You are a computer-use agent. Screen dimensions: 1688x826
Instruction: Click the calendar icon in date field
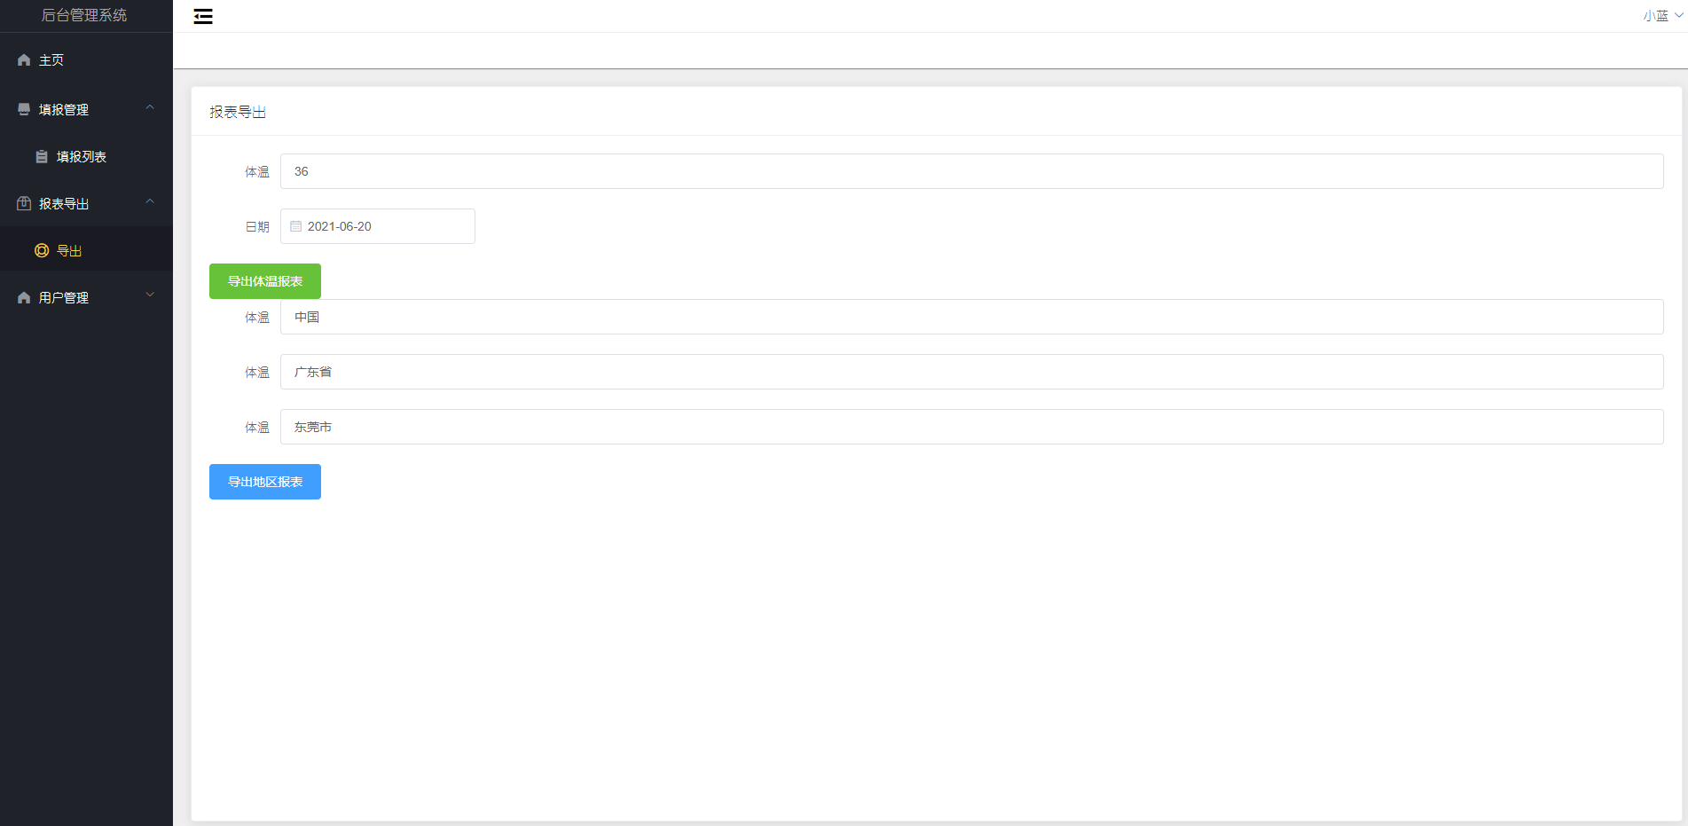(296, 226)
